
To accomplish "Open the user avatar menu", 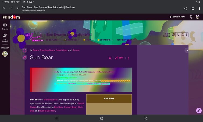I will point(197,17).
